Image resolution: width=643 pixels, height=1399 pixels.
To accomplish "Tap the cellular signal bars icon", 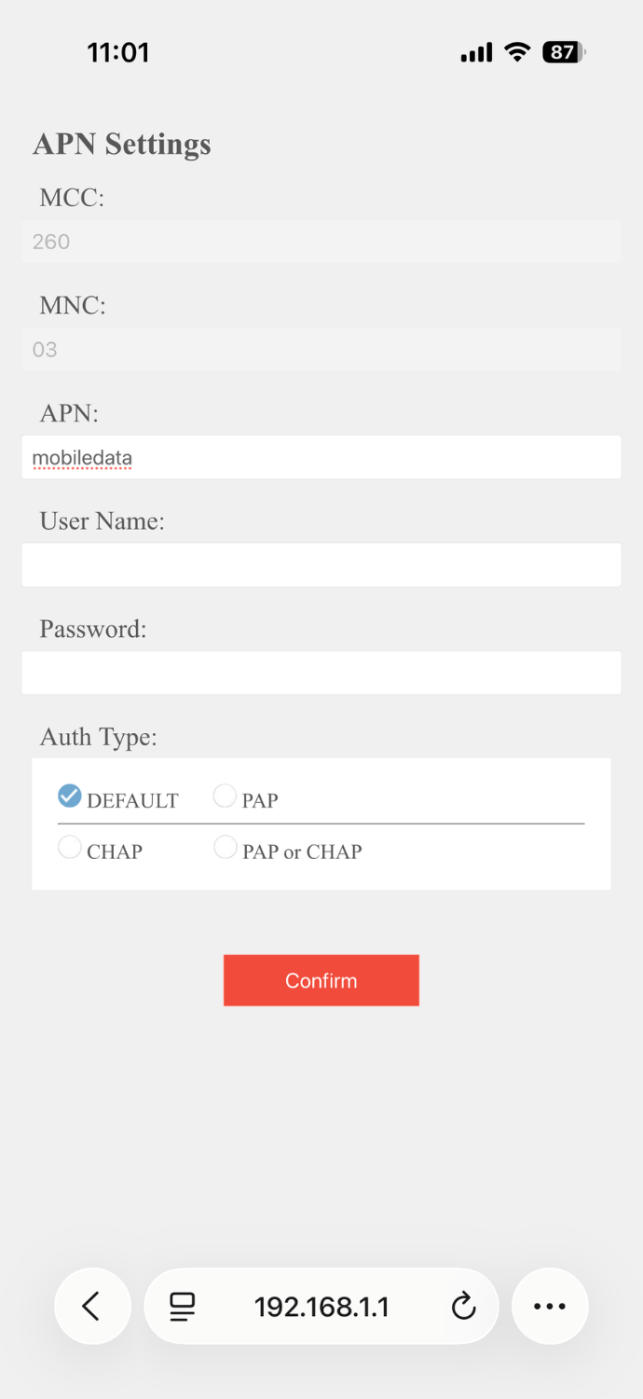I will pos(476,53).
